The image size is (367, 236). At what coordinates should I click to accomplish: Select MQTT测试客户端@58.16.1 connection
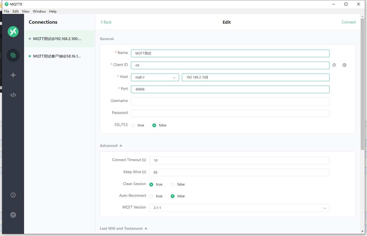60,56
